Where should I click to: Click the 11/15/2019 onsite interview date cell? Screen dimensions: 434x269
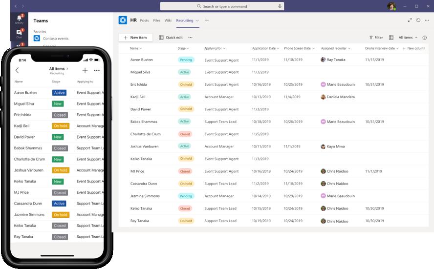(x=374, y=60)
